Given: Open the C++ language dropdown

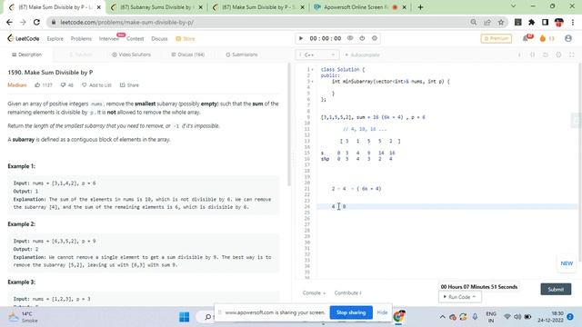Looking at the screenshot, I should tap(317, 54).
